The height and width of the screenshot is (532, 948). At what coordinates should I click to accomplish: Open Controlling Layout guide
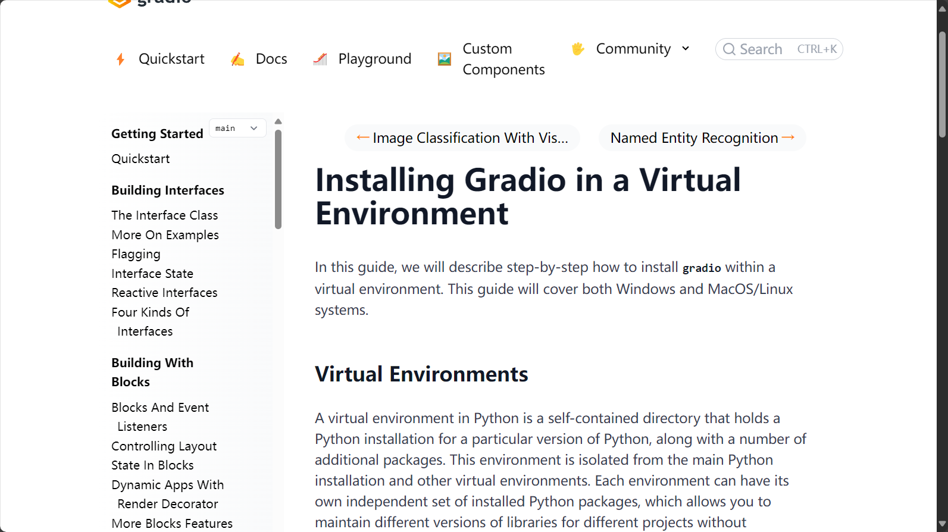[164, 446]
